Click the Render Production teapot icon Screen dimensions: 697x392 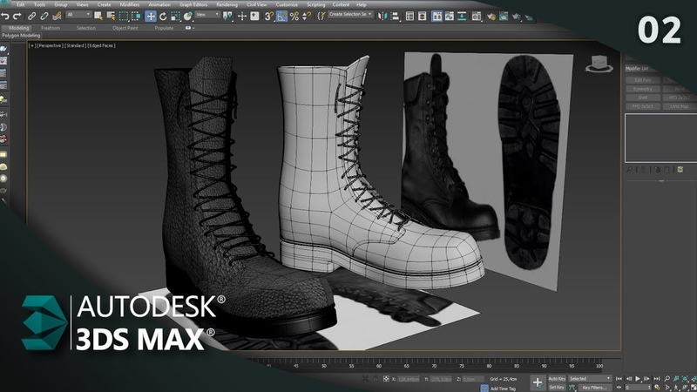[x=516, y=17]
